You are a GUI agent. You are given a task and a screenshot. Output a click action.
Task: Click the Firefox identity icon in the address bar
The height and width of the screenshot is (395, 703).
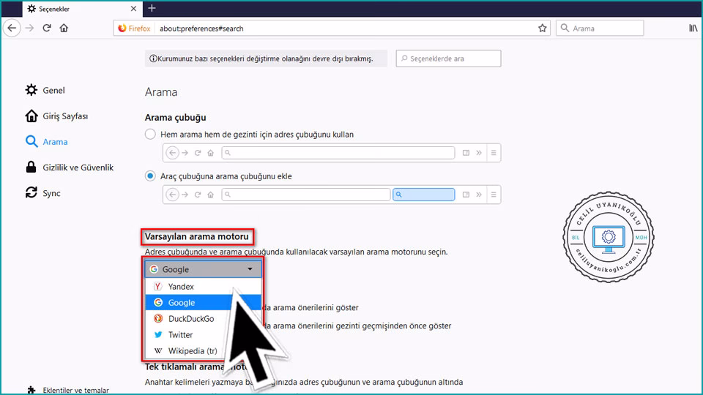click(134, 29)
